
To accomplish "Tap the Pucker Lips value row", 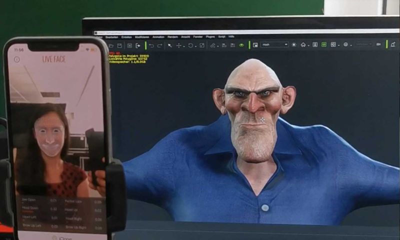I will (83, 202).
